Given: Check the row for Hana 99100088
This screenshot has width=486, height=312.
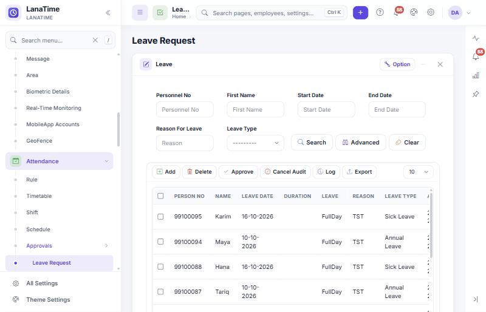Looking at the screenshot, I should [x=160, y=266].
